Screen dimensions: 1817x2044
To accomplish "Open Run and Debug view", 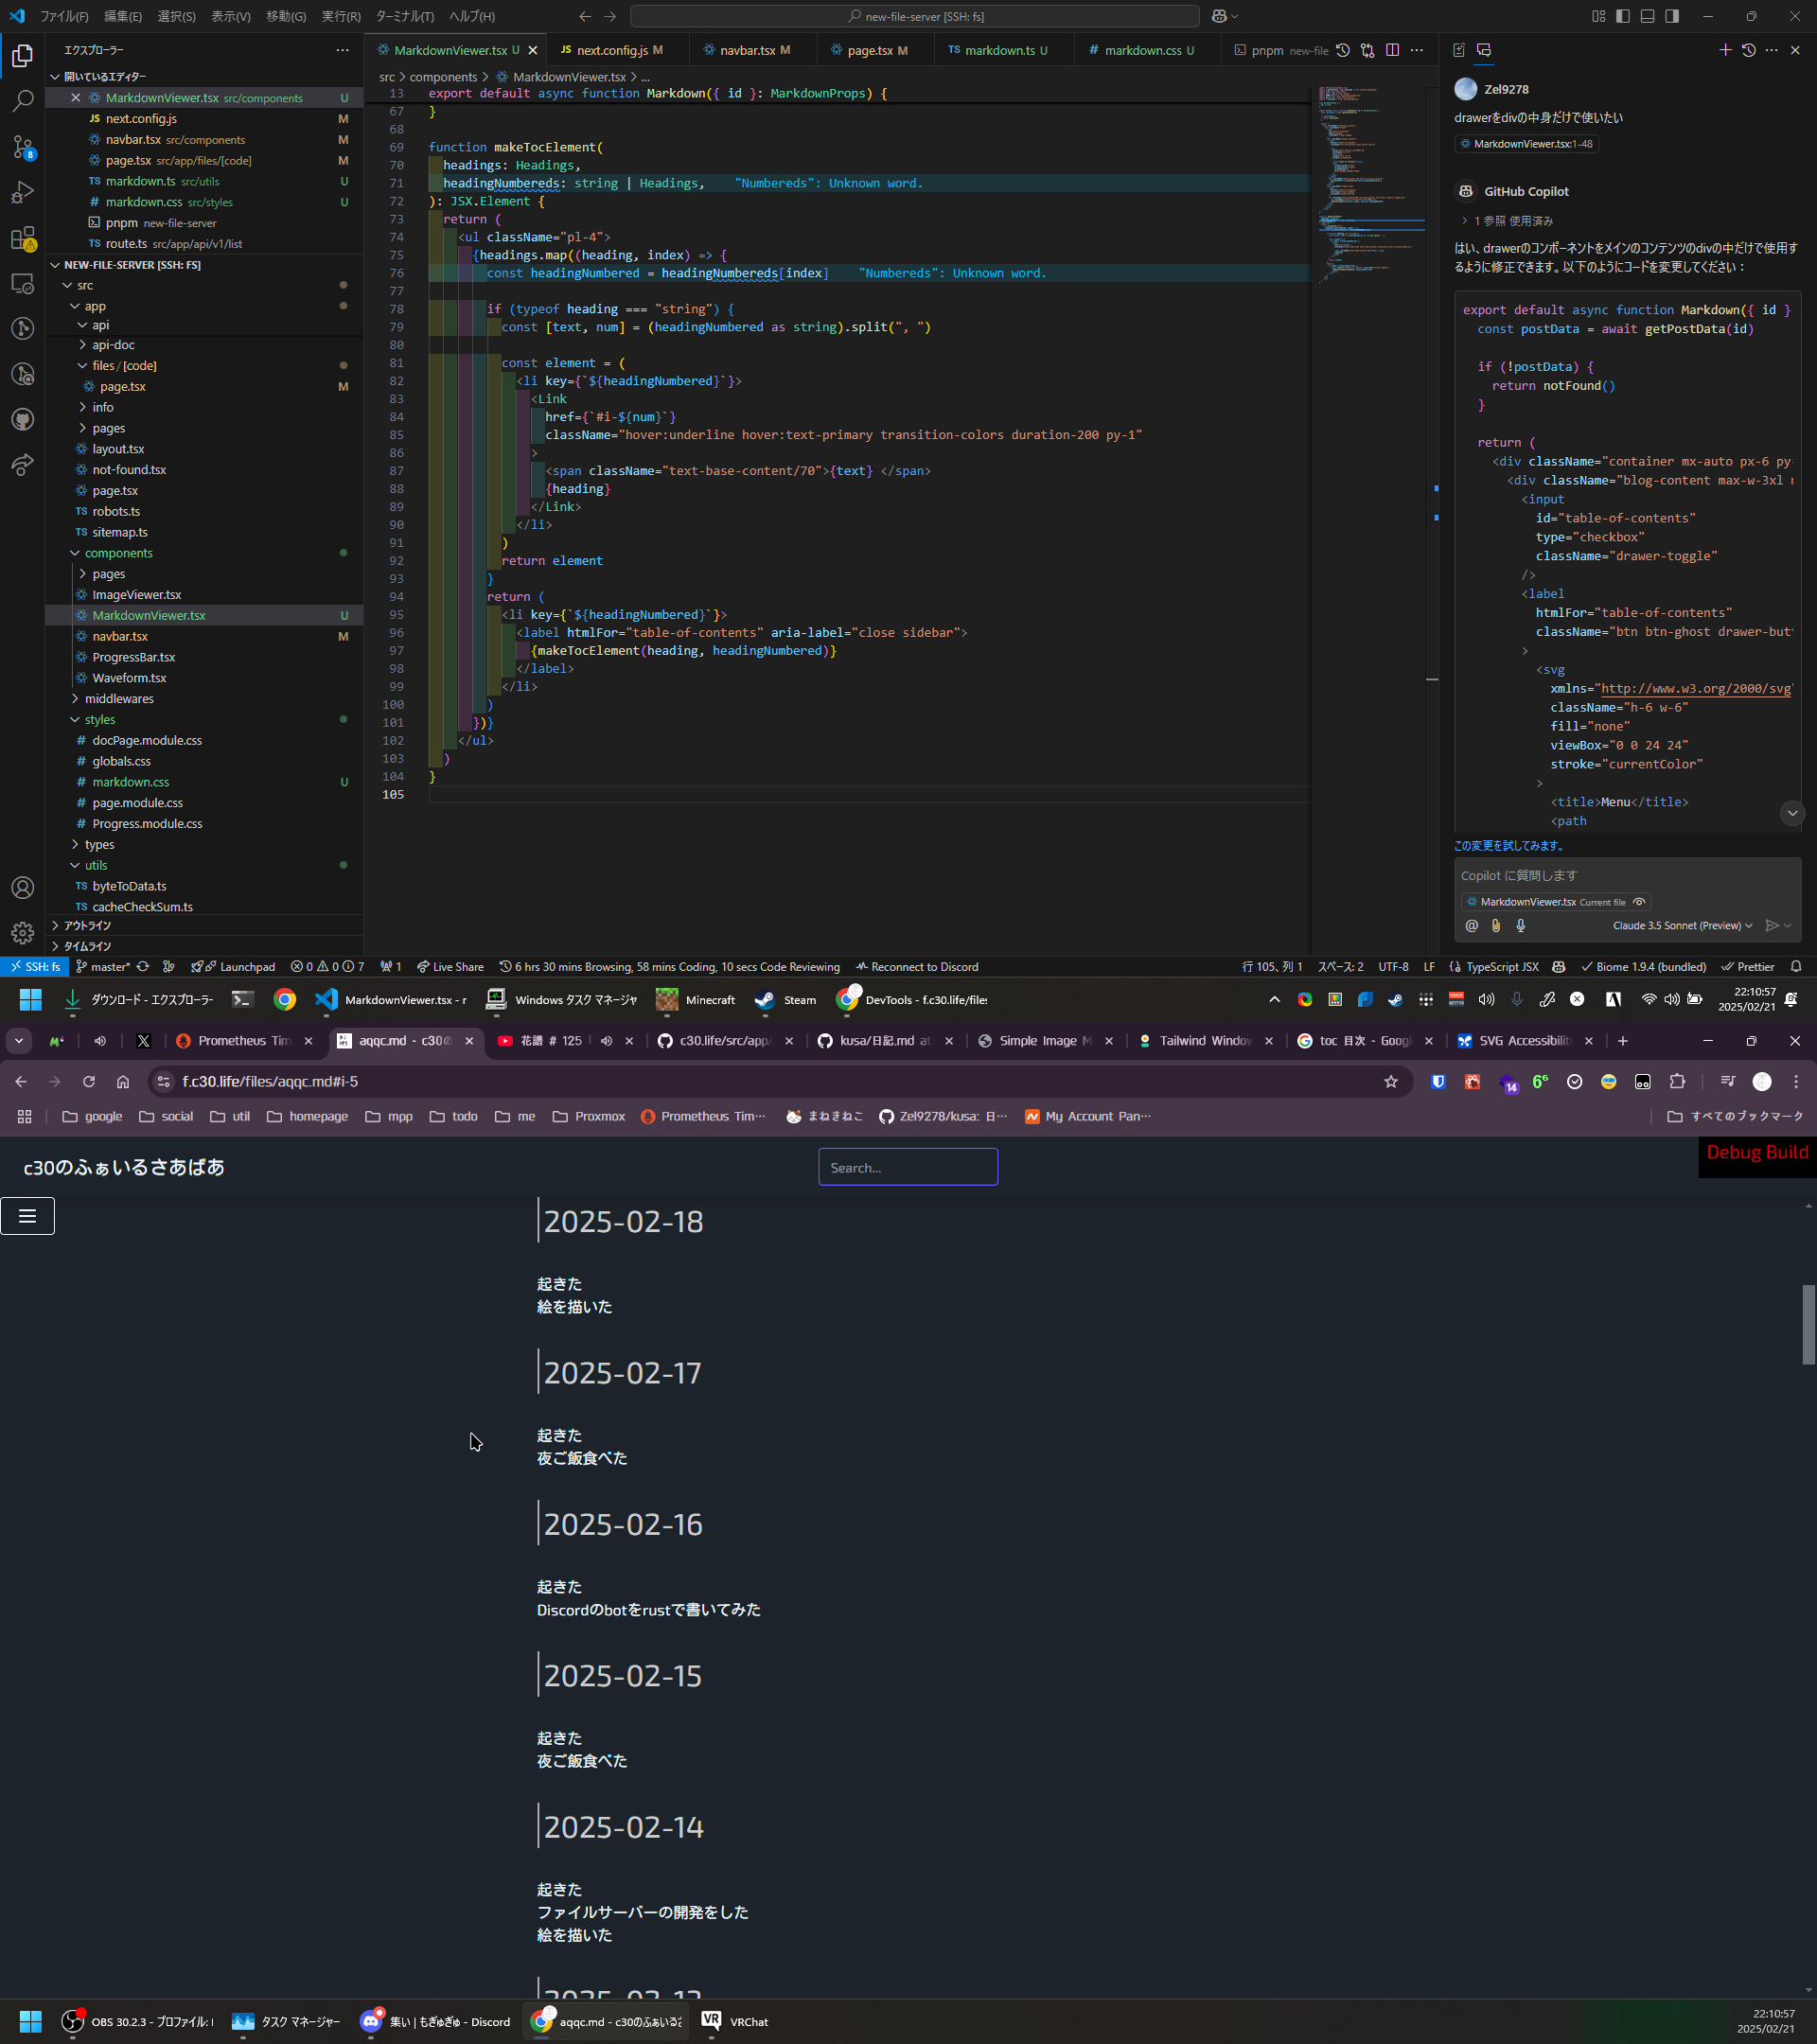I will tap(22, 192).
